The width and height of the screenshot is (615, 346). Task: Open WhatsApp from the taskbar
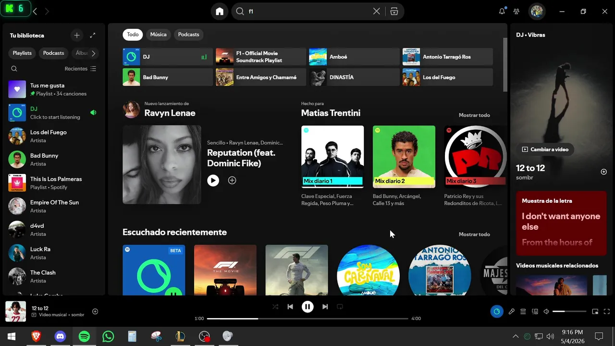[108, 336]
